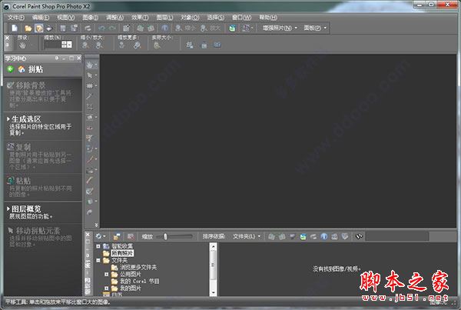
Task: Click the highlighted Organizer browse icon
Action: pyautogui.click(x=39, y=28)
